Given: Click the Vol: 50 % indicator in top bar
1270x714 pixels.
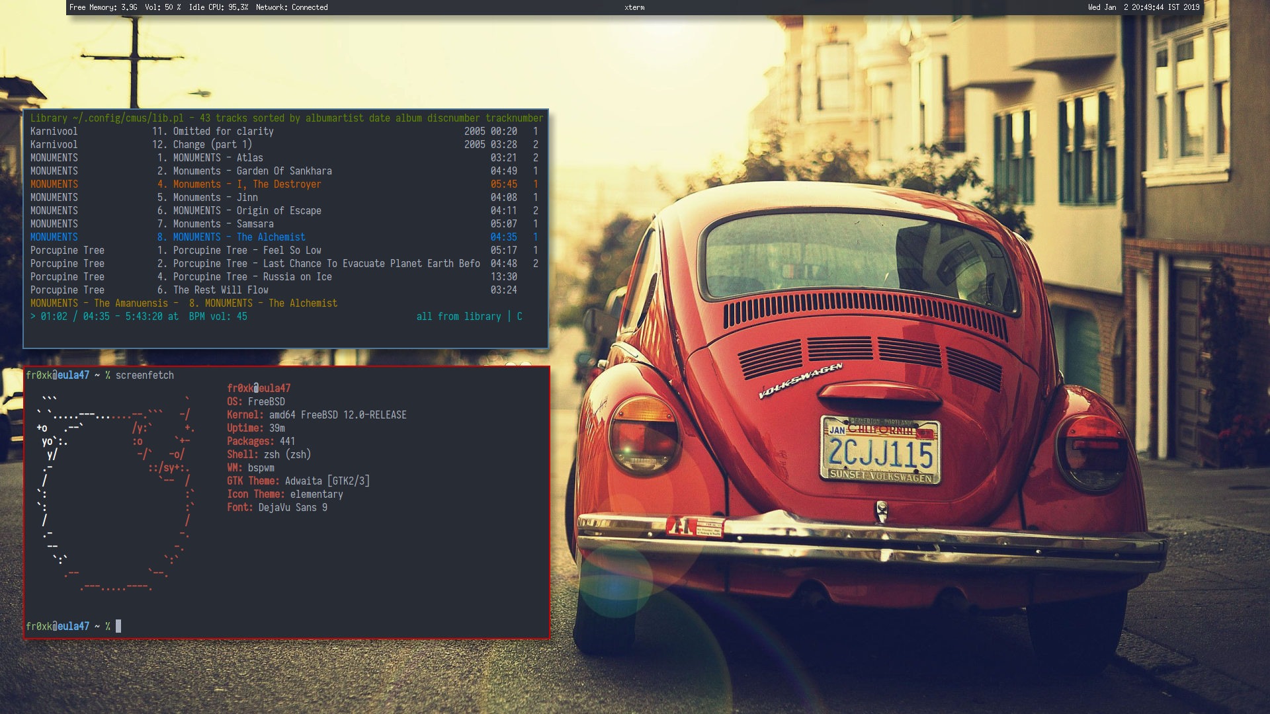Looking at the screenshot, I should click(163, 7).
